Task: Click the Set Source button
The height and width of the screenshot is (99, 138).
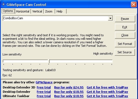Action: [125, 52]
